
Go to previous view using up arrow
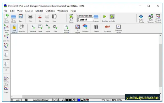click(x=12, y=100)
